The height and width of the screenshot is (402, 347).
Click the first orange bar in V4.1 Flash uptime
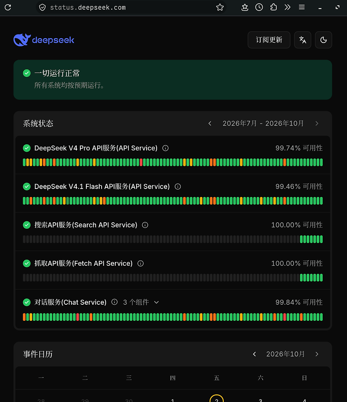[x=31, y=201]
